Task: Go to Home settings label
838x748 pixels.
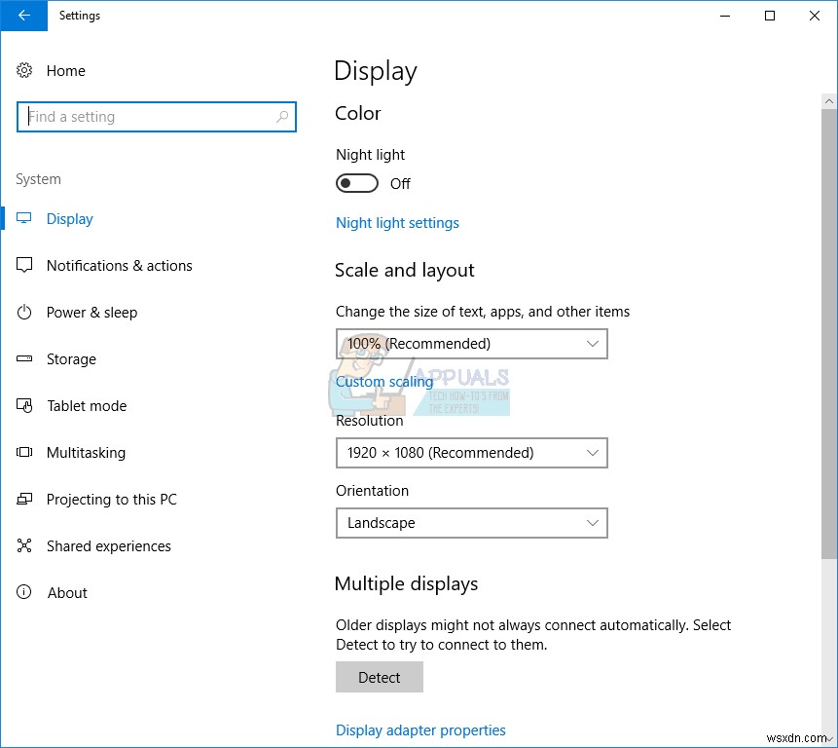Action: point(66,70)
